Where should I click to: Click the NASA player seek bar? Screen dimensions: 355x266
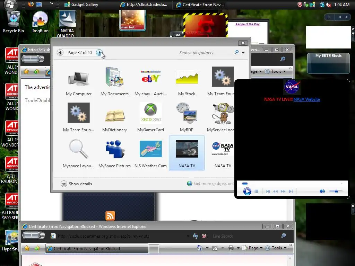[x=292, y=184]
